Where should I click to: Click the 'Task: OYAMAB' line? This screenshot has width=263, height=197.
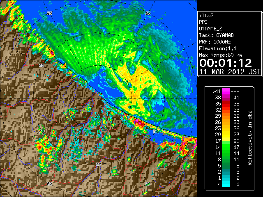coord(216,35)
